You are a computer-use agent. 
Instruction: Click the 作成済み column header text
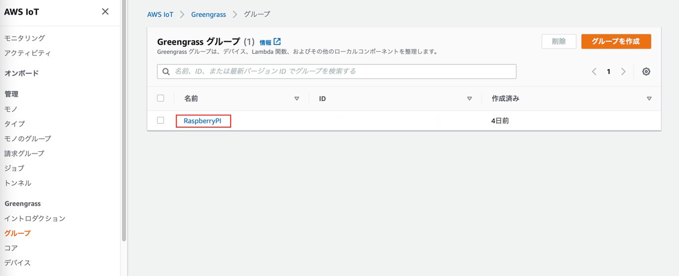coord(505,99)
